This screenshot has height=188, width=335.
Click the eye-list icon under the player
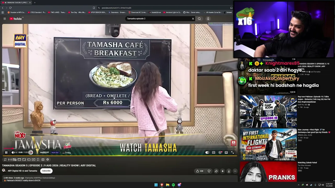pyautogui.click(x=14, y=160)
